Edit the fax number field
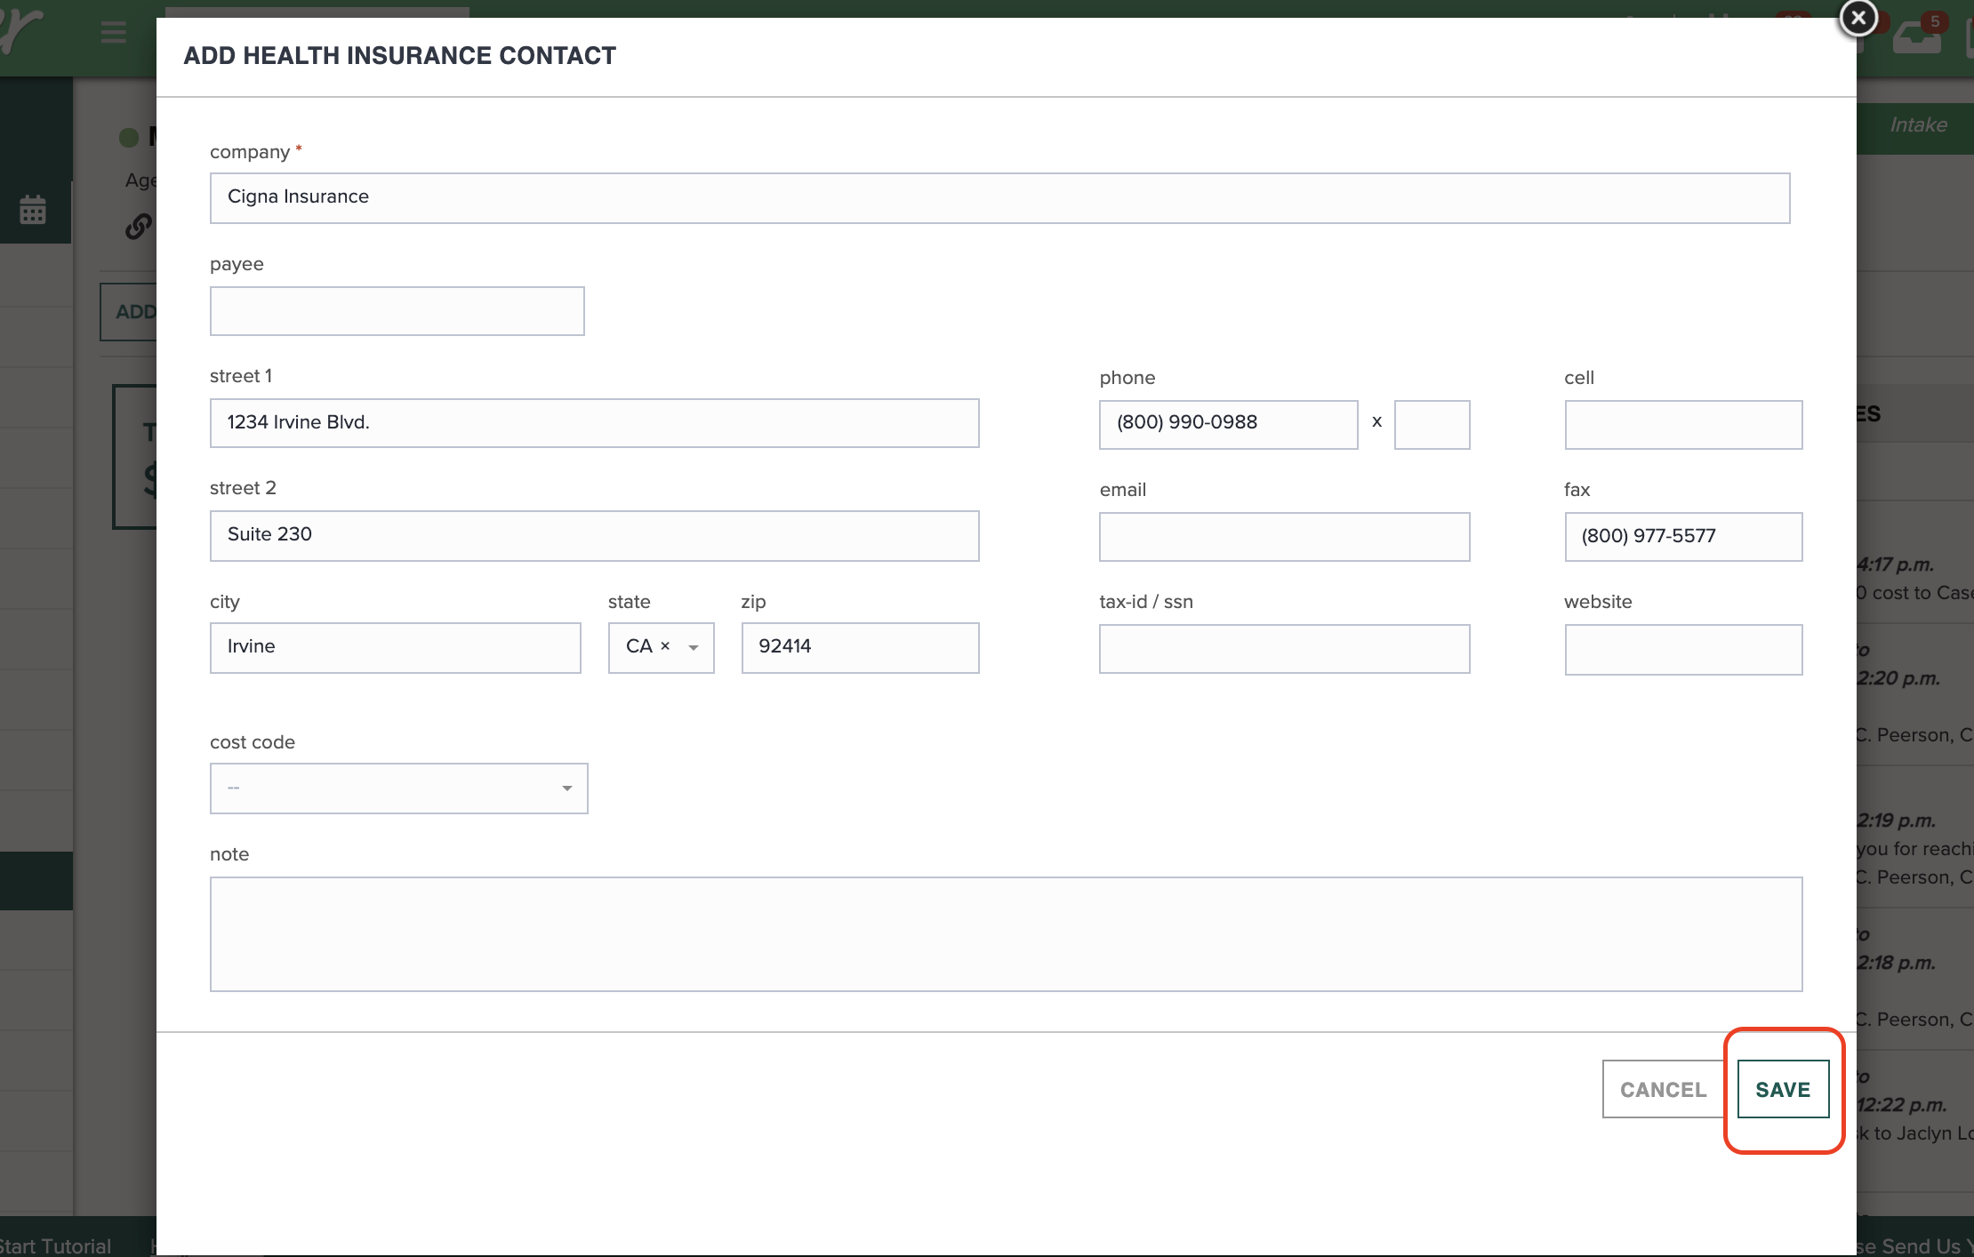This screenshot has height=1257, width=1974. tap(1683, 536)
